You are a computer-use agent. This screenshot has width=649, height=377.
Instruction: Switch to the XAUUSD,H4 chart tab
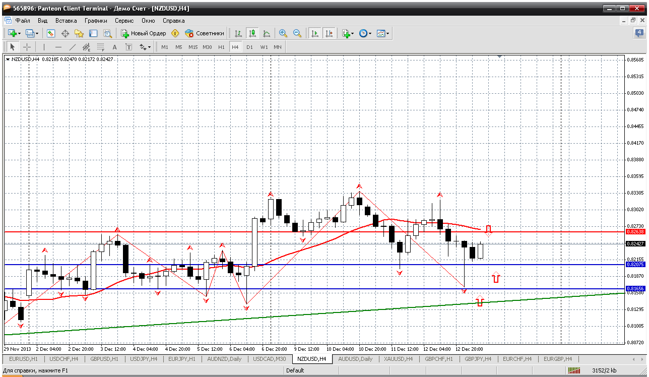[398, 359]
